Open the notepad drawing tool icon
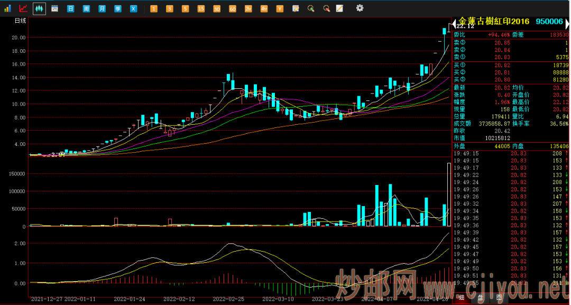 [340, 8]
